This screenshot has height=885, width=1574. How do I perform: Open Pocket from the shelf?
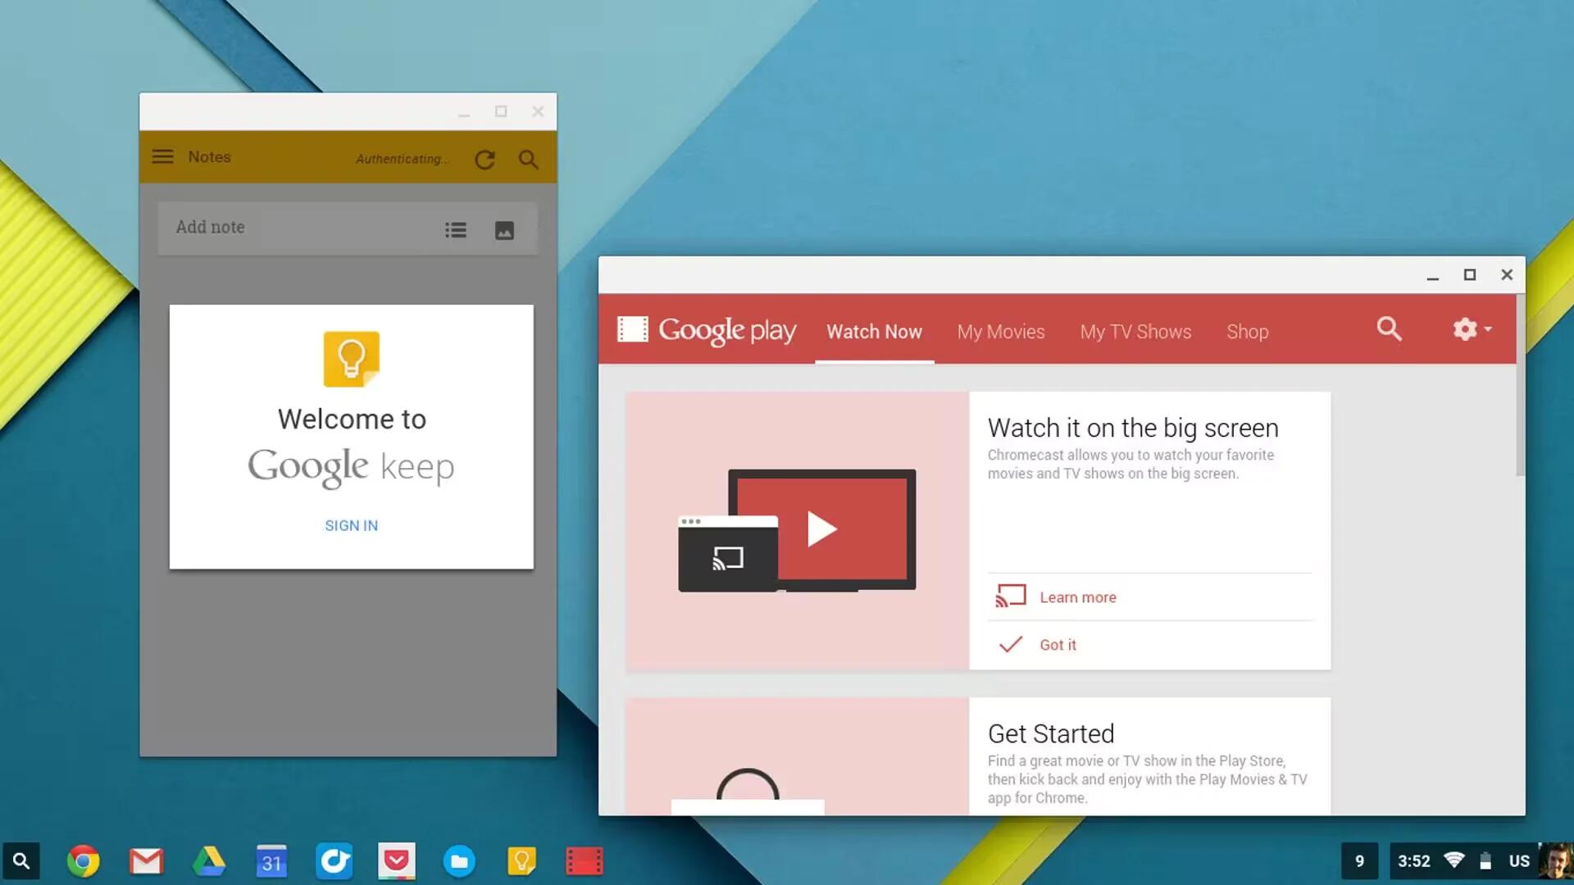[x=397, y=861]
